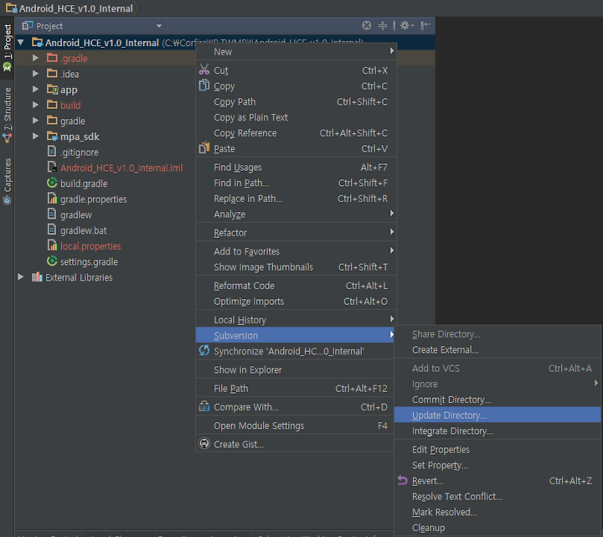Image resolution: width=603 pixels, height=537 pixels.
Task: Click the External Libraries books icon
Action: click(37, 277)
